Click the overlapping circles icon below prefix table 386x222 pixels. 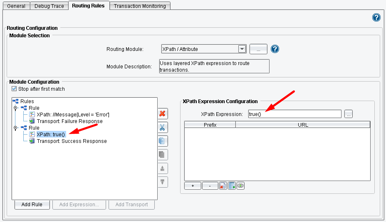240,186
